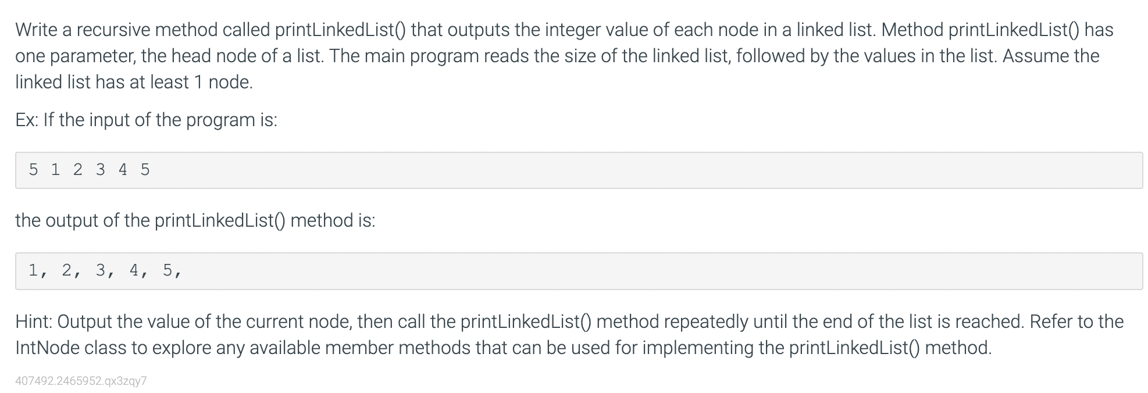Click "the output of the printLinkedList() method is:" line

coord(195,220)
